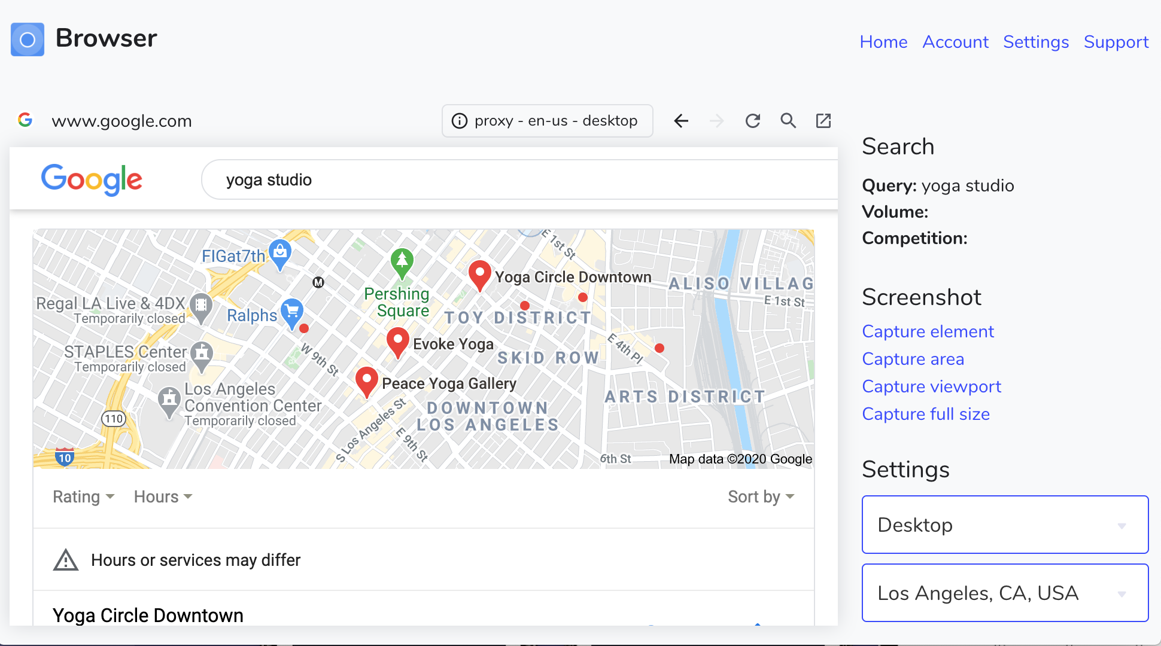This screenshot has height=646, width=1161.
Task: Click the Yoga Circle Downtown map label
Action: (573, 277)
